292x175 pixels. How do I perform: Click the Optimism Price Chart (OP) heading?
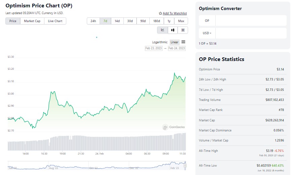tap(39, 6)
